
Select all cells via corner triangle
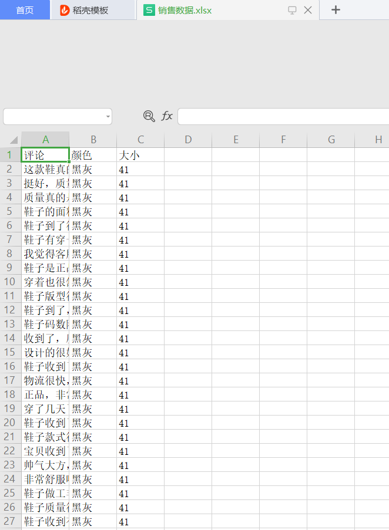coord(13,139)
